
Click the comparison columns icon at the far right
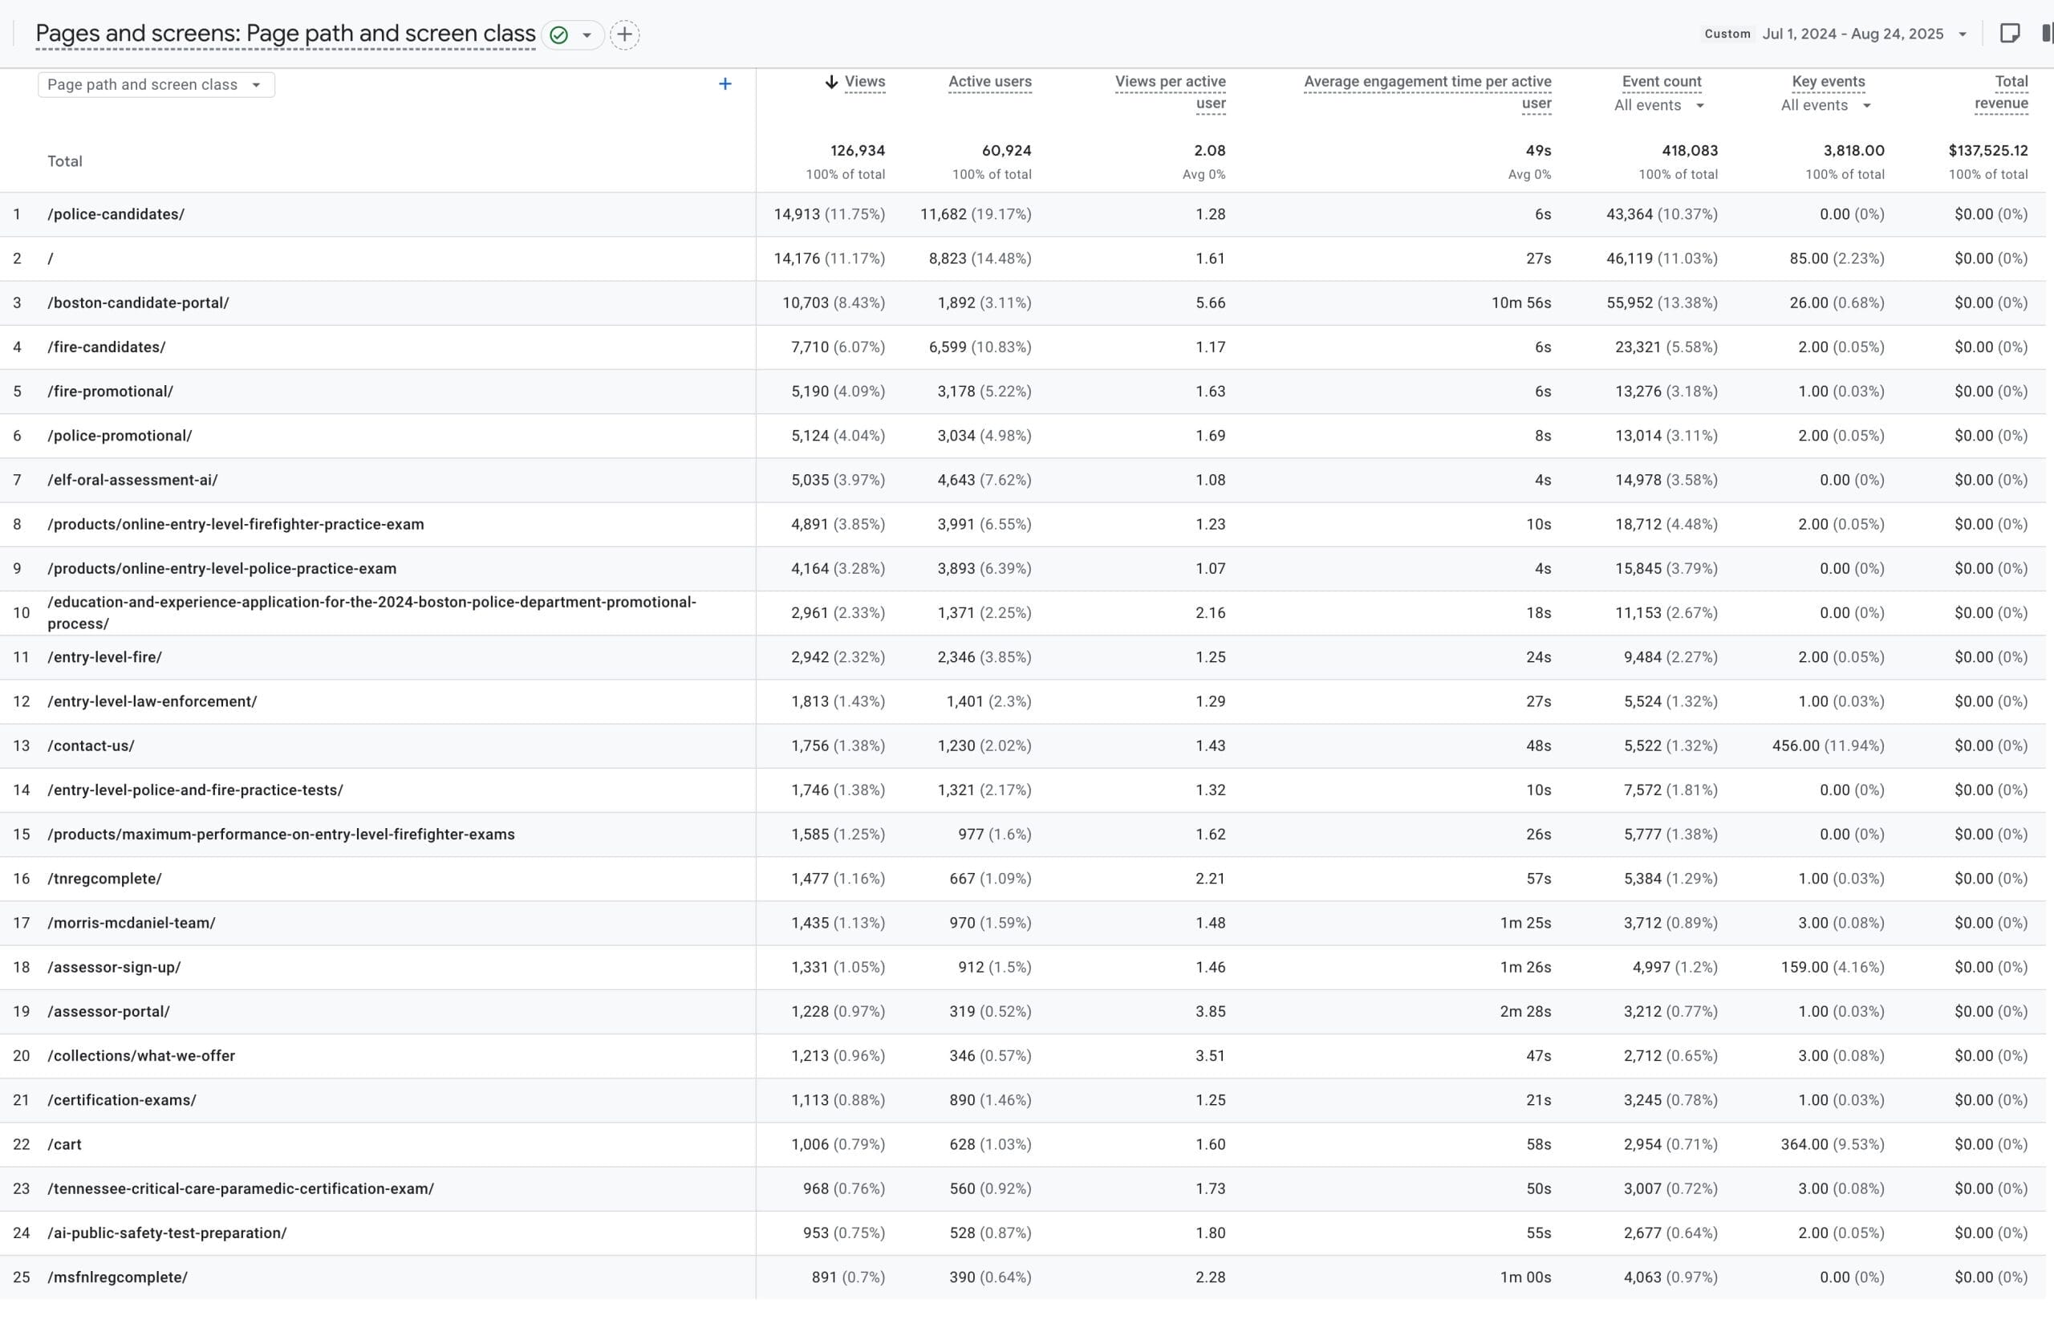[x=2046, y=34]
